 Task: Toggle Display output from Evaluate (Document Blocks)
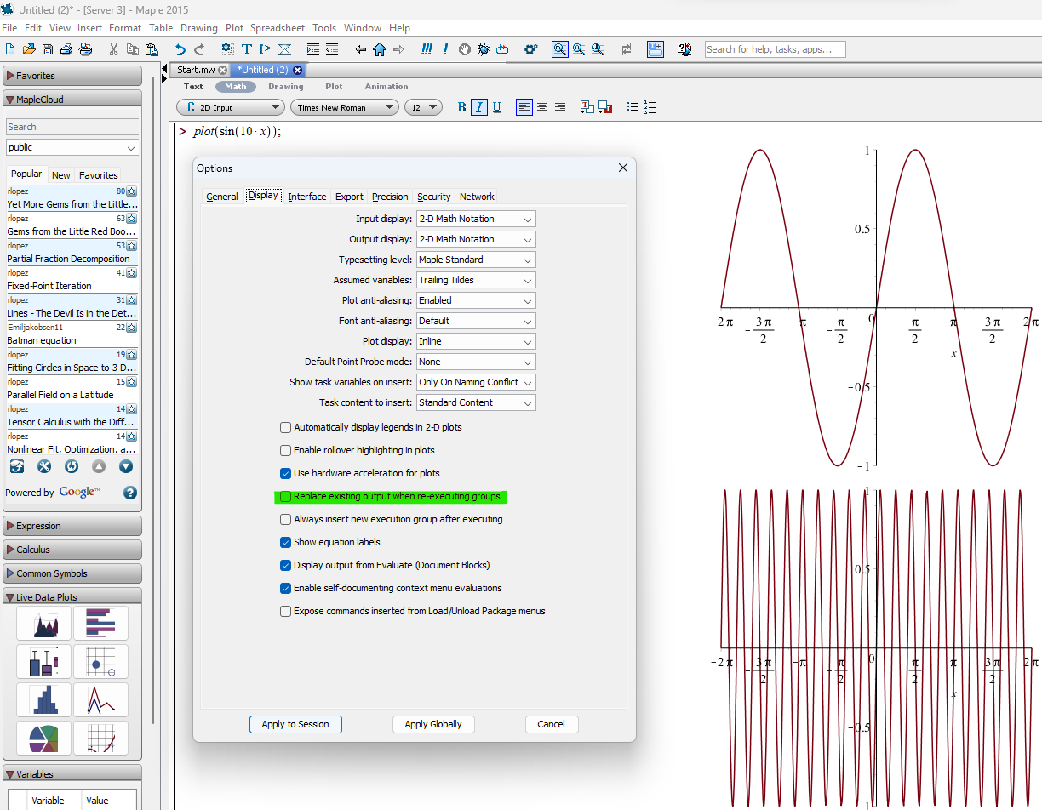tap(286, 565)
